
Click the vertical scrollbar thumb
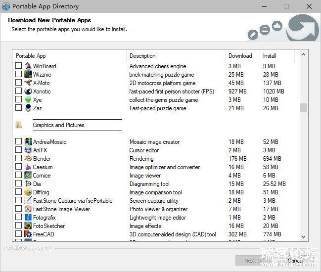pyautogui.click(x=303, y=107)
